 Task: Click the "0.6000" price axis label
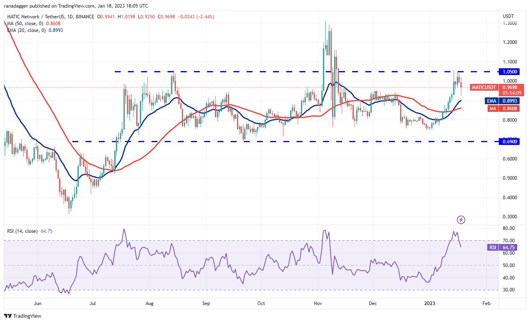(x=510, y=159)
